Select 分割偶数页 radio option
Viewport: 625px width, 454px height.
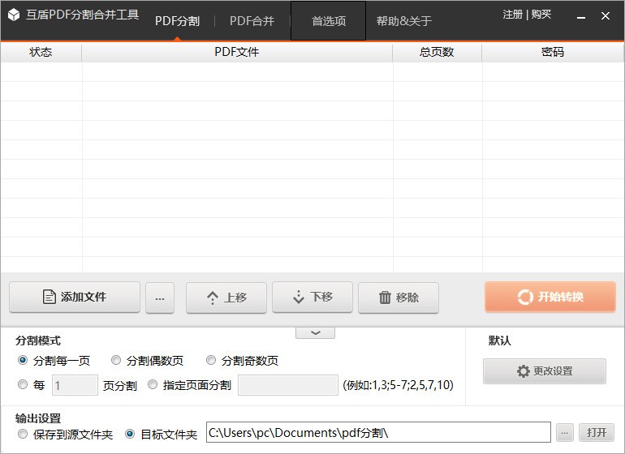tap(116, 361)
